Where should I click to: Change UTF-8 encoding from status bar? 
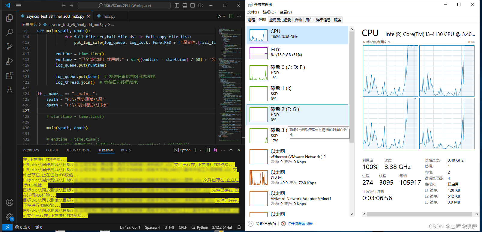tap(169, 227)
